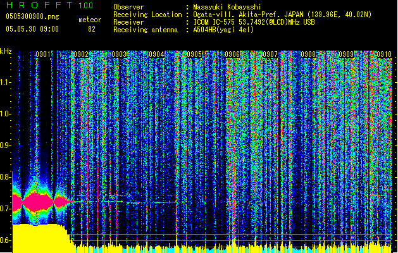Click the A504HB(yagi 4el) antenna text

(223, 30)
